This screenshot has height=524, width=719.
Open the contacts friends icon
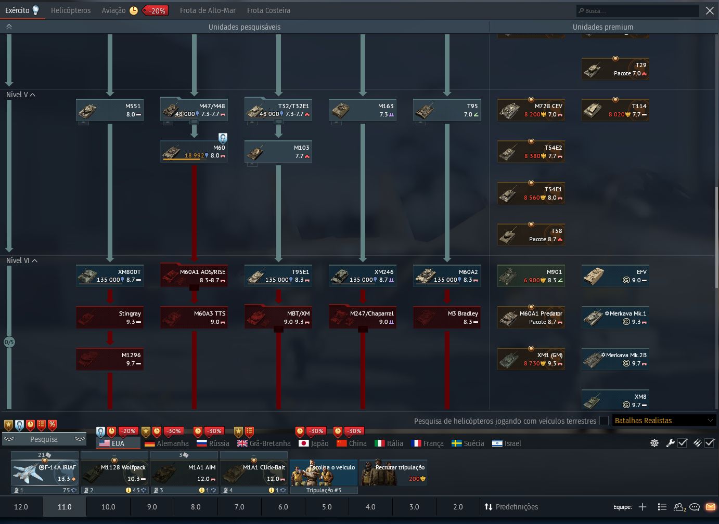point(679,507)
